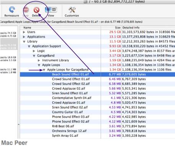175x146 pixels.
Task: Select Synth Array 01.aif
Action: coord(97,136)
